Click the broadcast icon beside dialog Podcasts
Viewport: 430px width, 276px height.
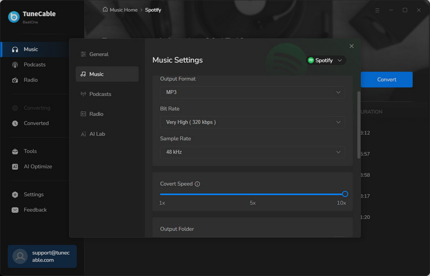83,94
